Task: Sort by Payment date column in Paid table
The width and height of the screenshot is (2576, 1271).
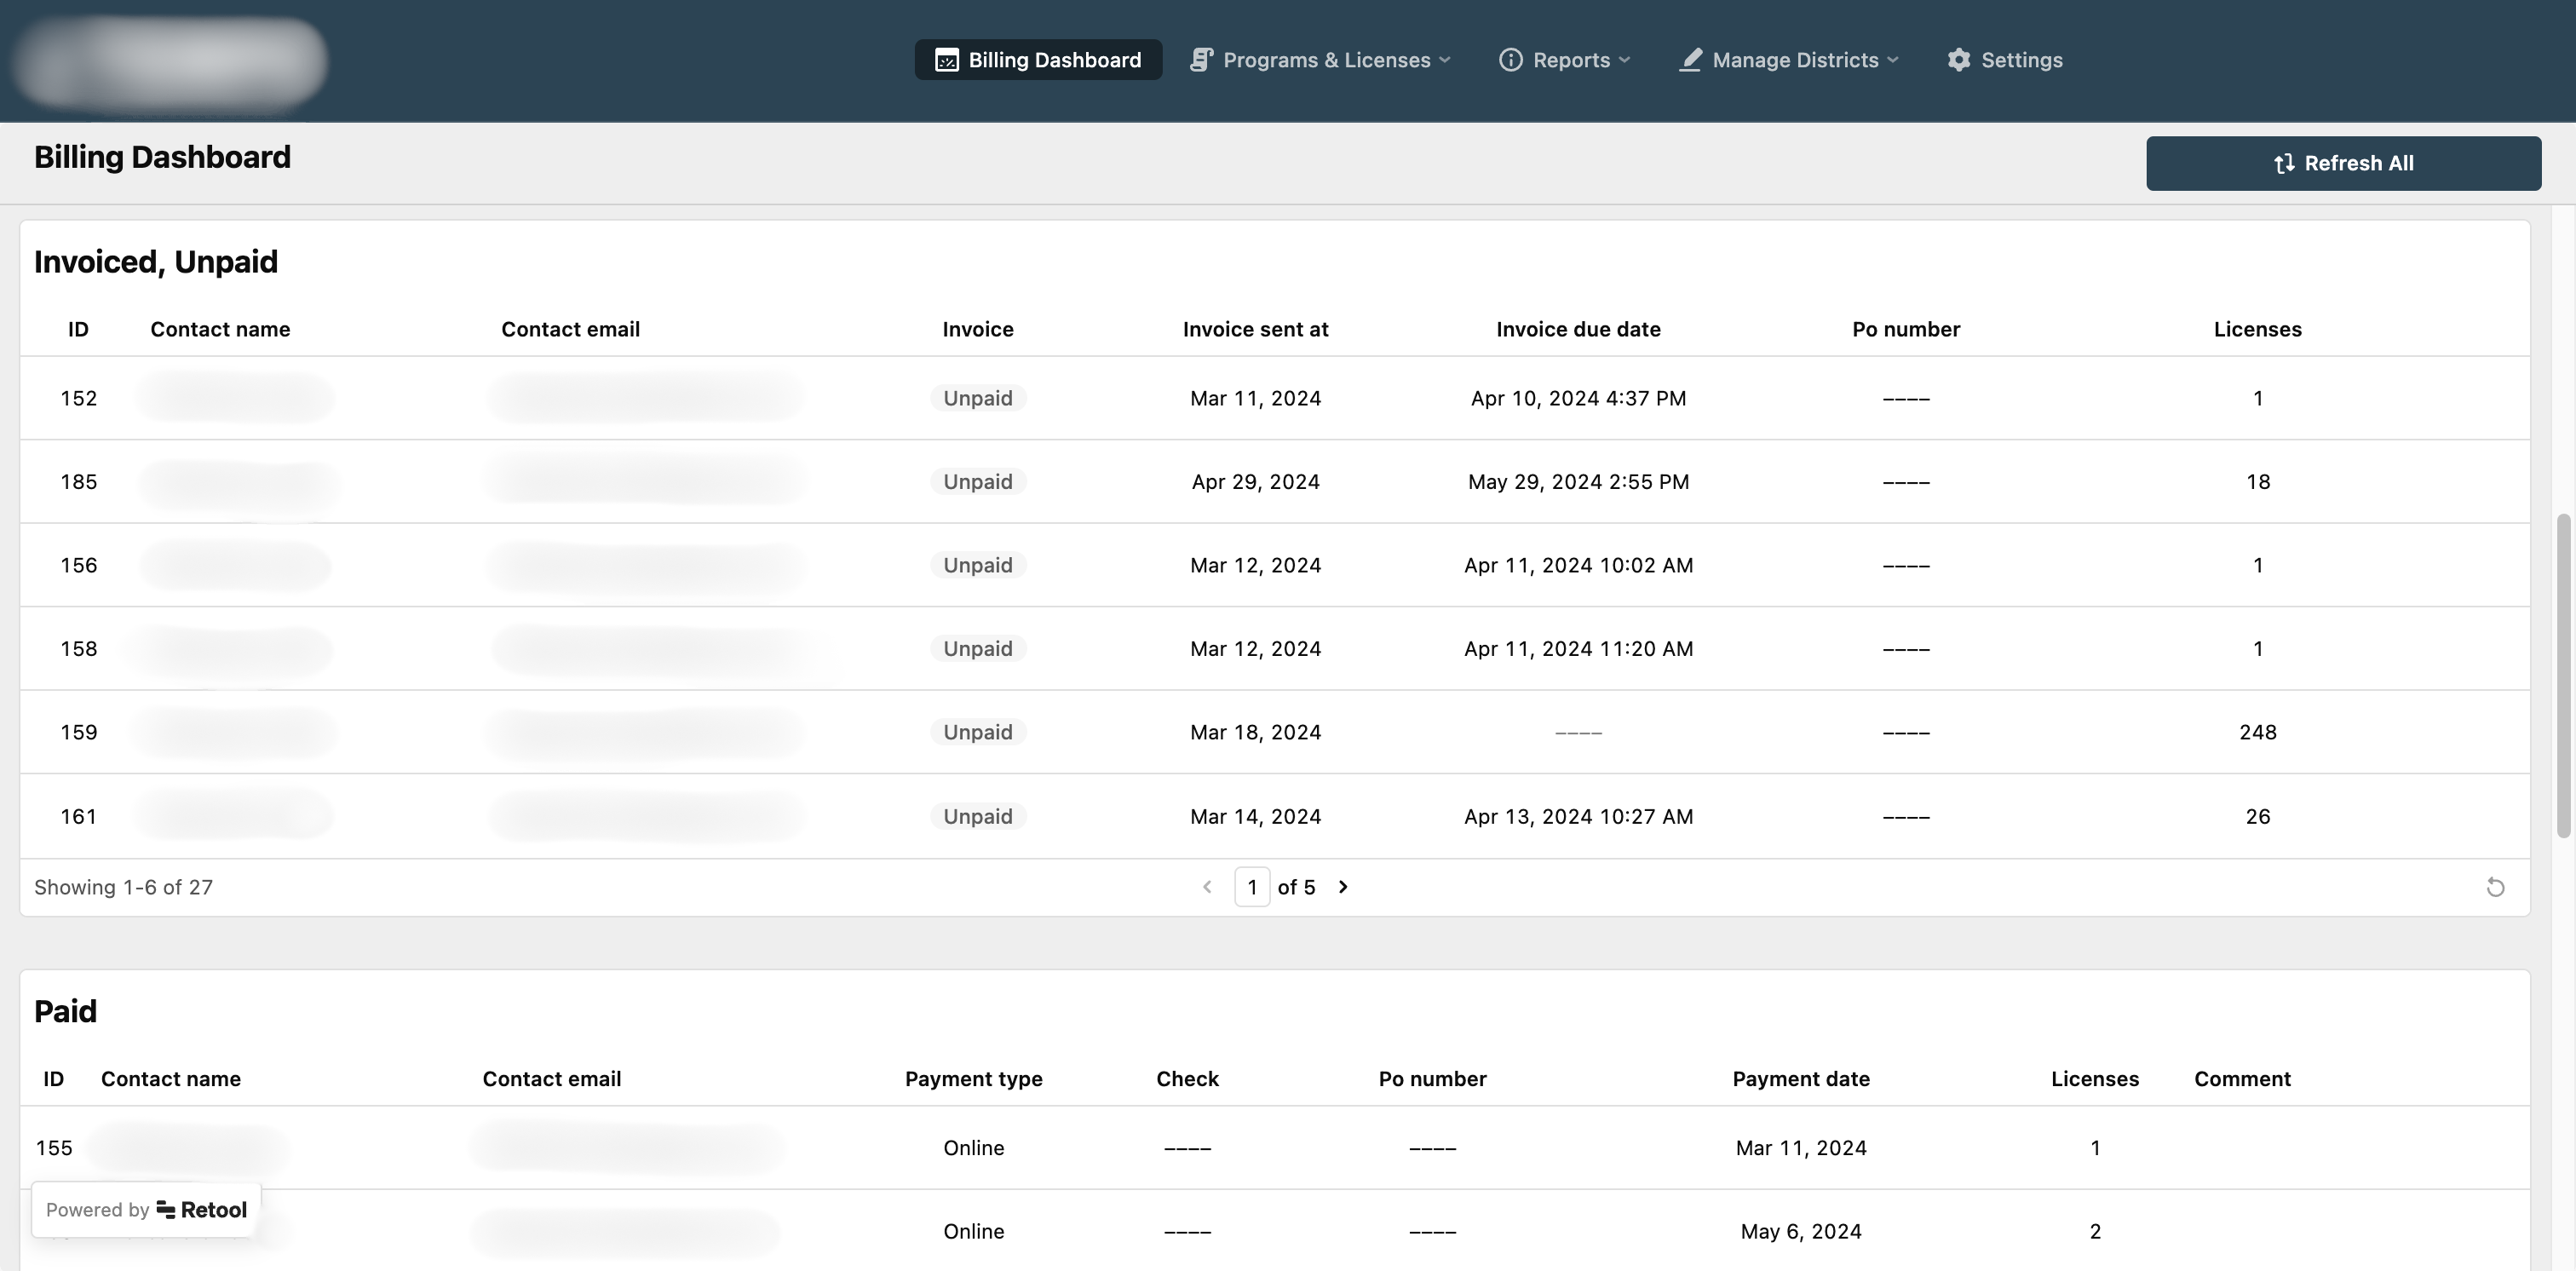Action: point(1800,1079)
